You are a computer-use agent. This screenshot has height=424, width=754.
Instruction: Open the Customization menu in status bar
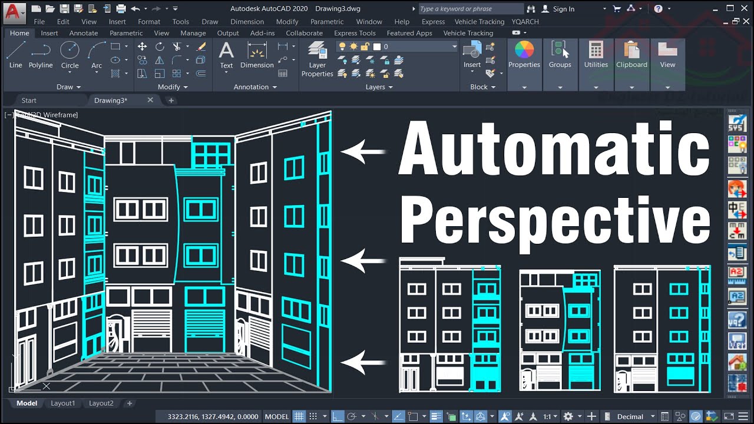tap(743, 416)
